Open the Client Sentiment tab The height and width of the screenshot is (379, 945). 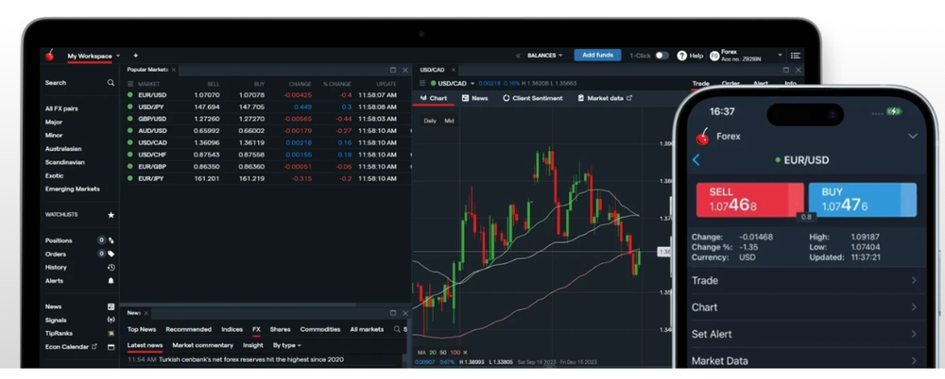tap(533, 98)
